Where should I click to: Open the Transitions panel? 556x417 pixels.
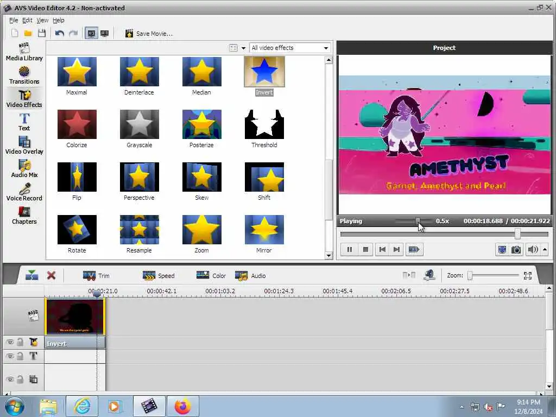click(x=24, y=75)
